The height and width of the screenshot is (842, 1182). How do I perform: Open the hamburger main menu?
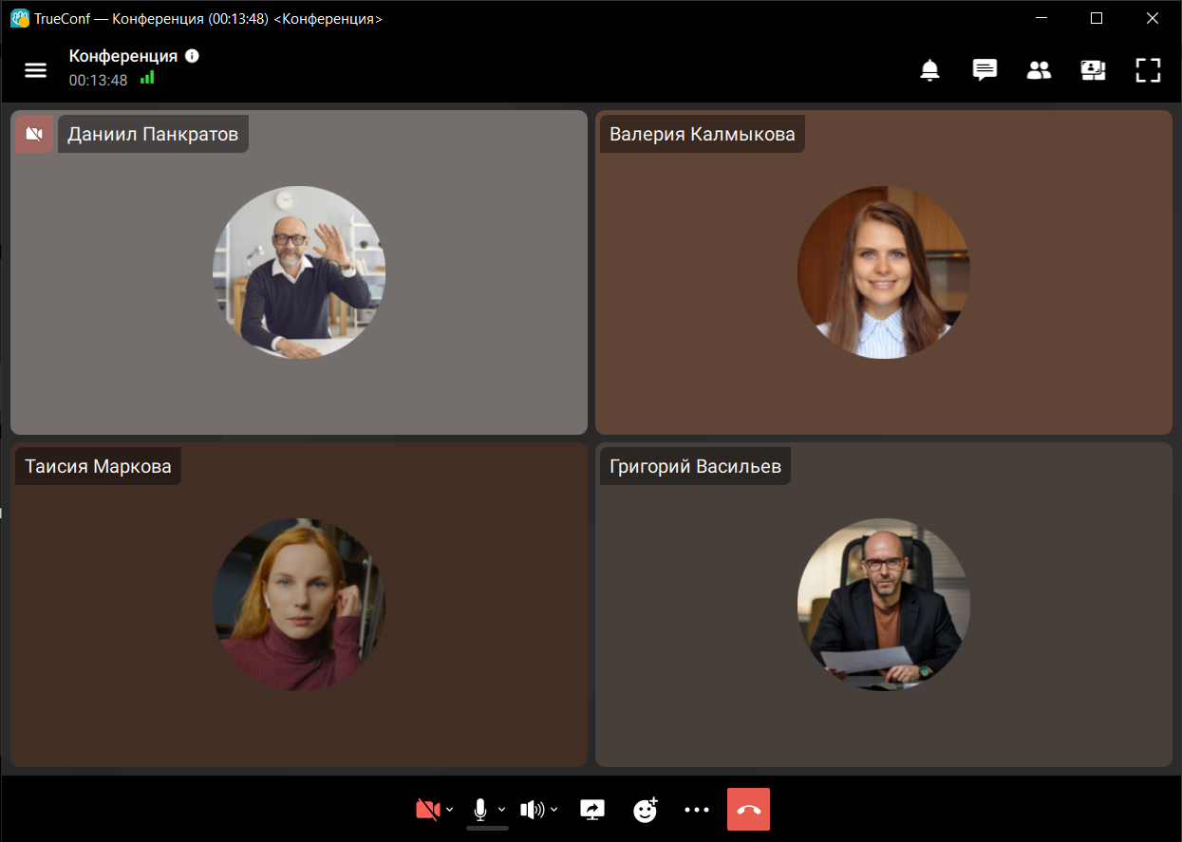pyautogui.click(x=35, y=69)
